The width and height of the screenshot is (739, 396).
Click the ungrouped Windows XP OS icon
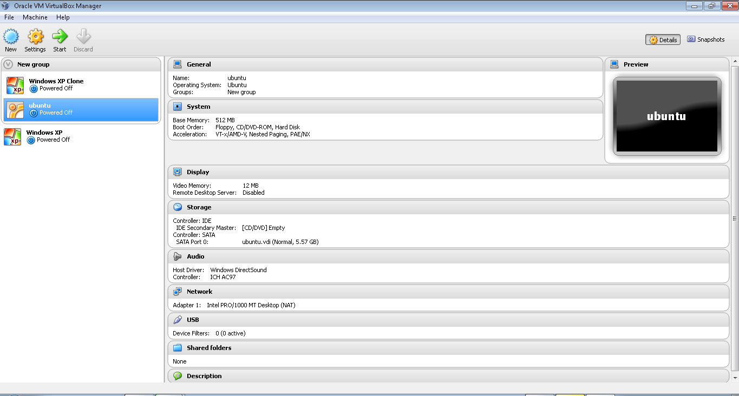[x=12, y=136]
